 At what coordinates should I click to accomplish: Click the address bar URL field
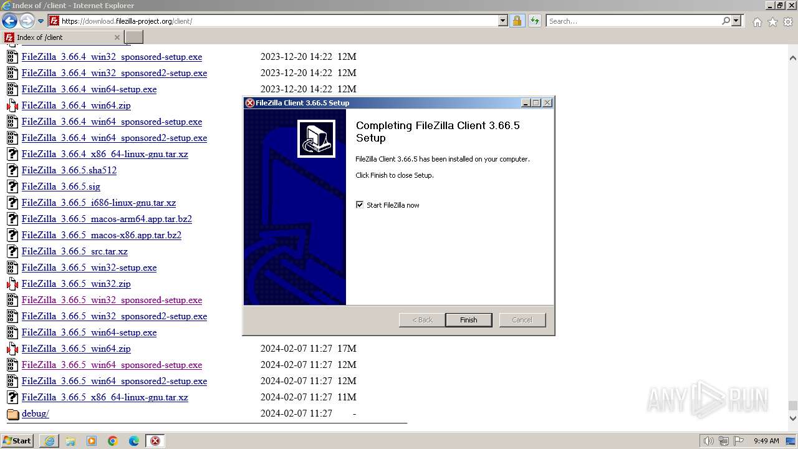(x=279, y=21)
